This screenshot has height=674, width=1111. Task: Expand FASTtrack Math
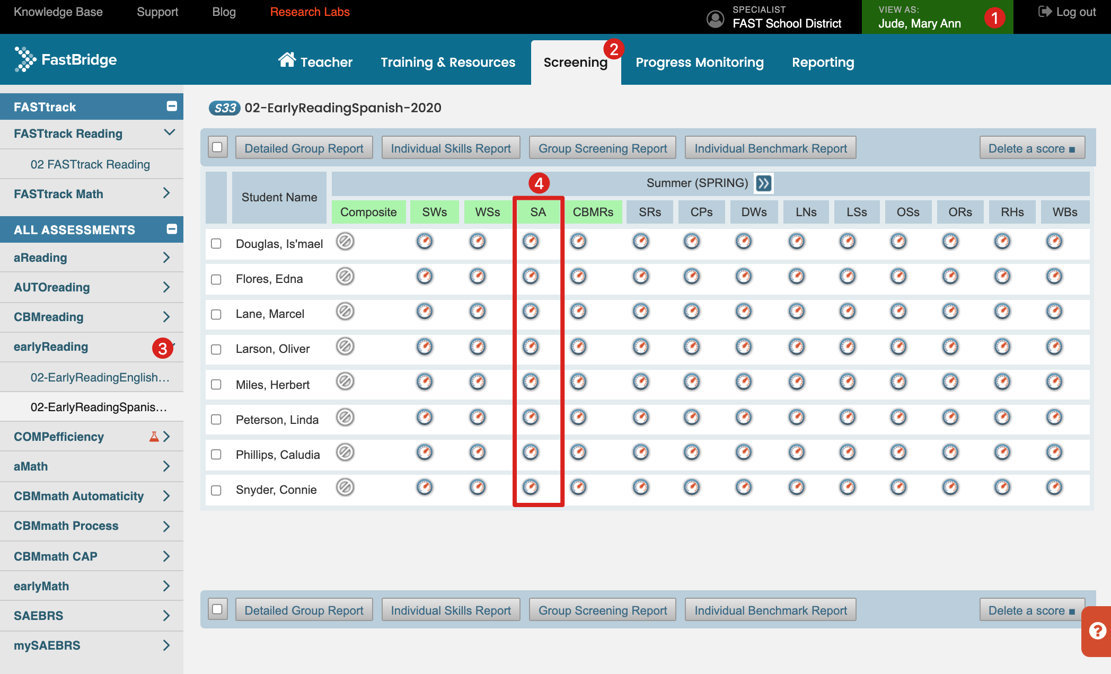pos(166,193)
